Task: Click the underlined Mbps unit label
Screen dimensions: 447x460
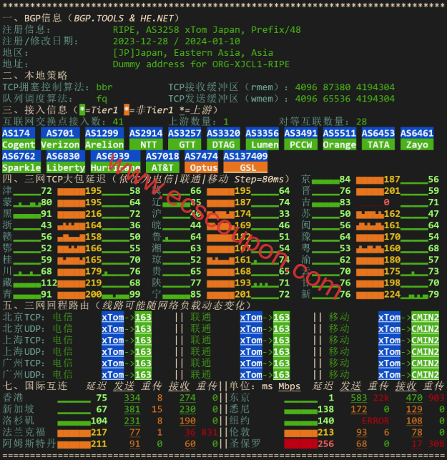Action: coord(289,386)
